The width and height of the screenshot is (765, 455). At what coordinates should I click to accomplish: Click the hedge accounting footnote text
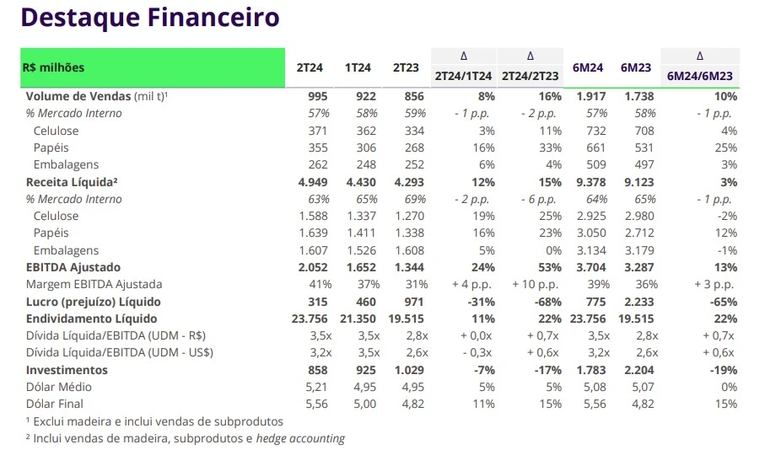point(300,438)
